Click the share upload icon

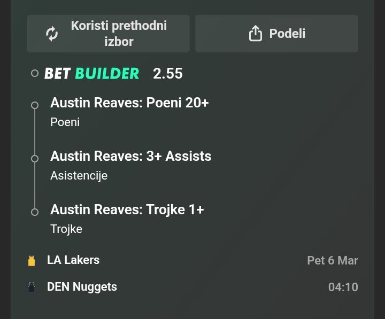pos(256,34)
